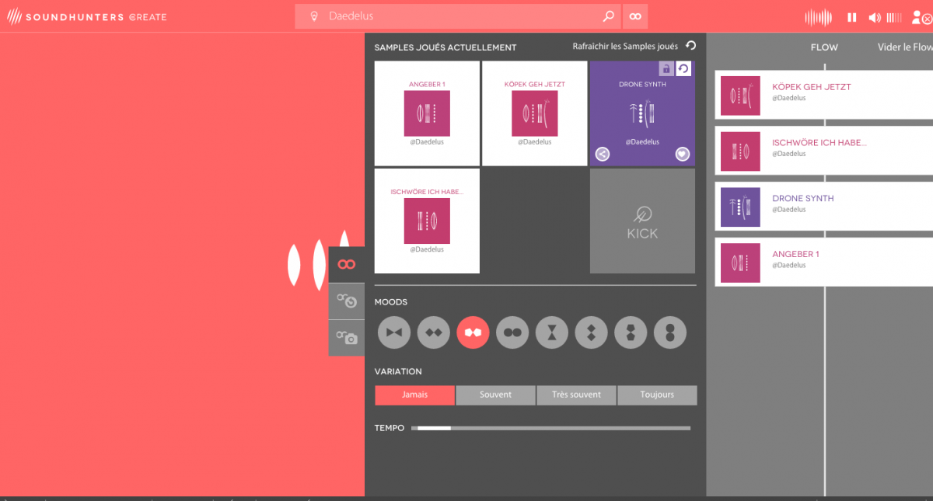Share the Drone Synth sample
Image resolution: width=933 pixels, height=501 pixels.
point(603,154)
